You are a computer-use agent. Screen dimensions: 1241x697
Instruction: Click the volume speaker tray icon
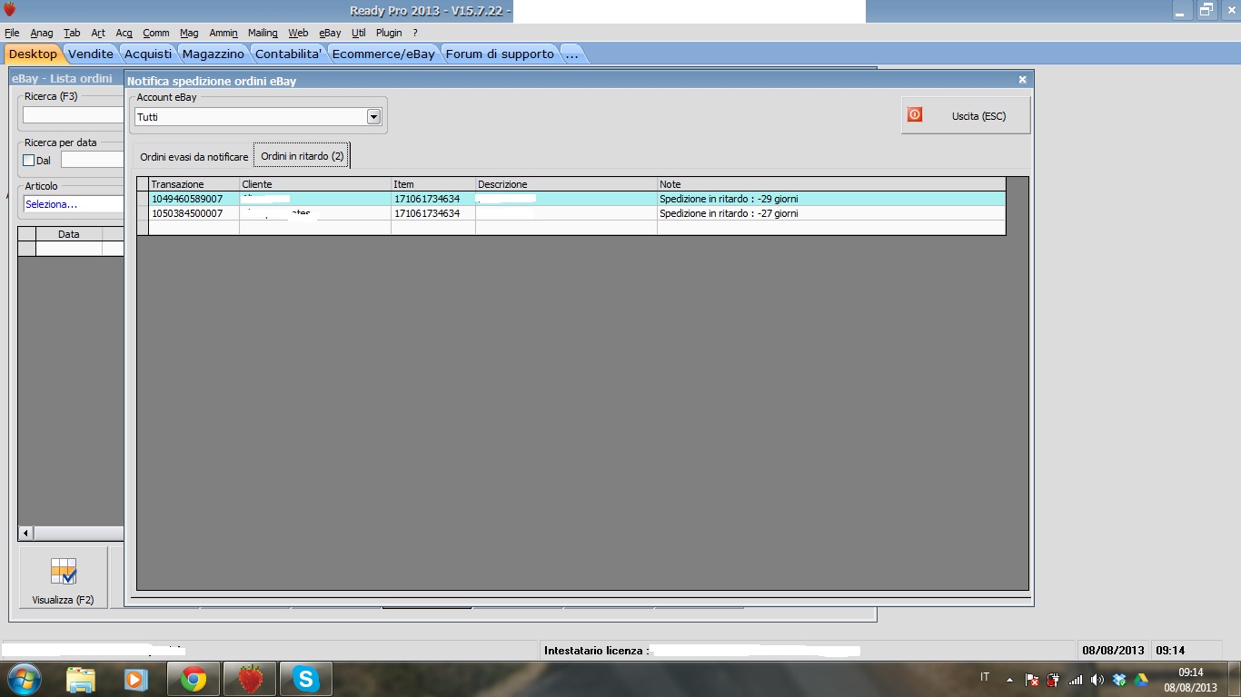point(1097,680)
